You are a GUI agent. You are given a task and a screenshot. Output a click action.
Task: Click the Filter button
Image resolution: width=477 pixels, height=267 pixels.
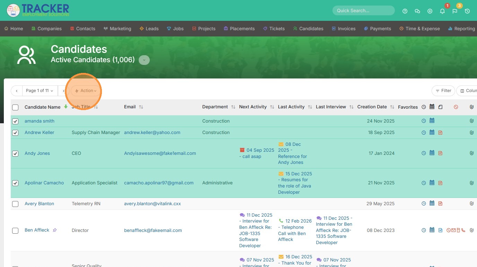(x=443, y=91)
